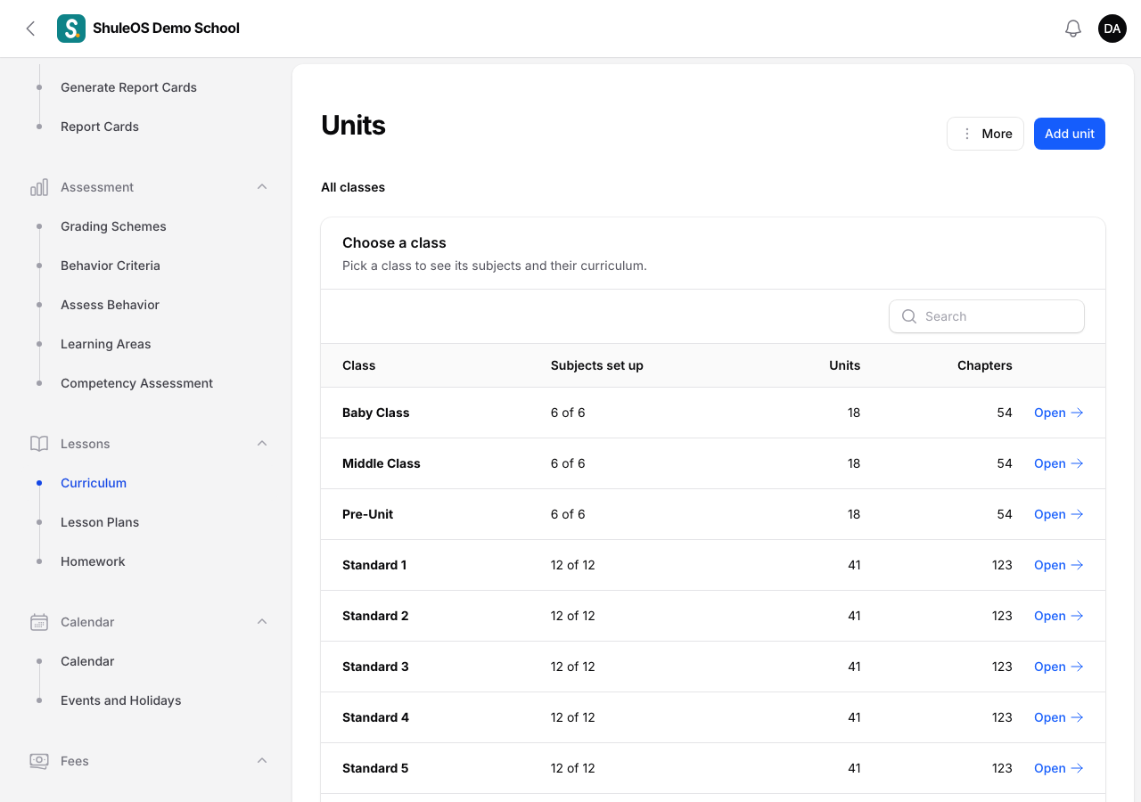
Task: Click the back arrow icon in header
Action: click(30, 29)
